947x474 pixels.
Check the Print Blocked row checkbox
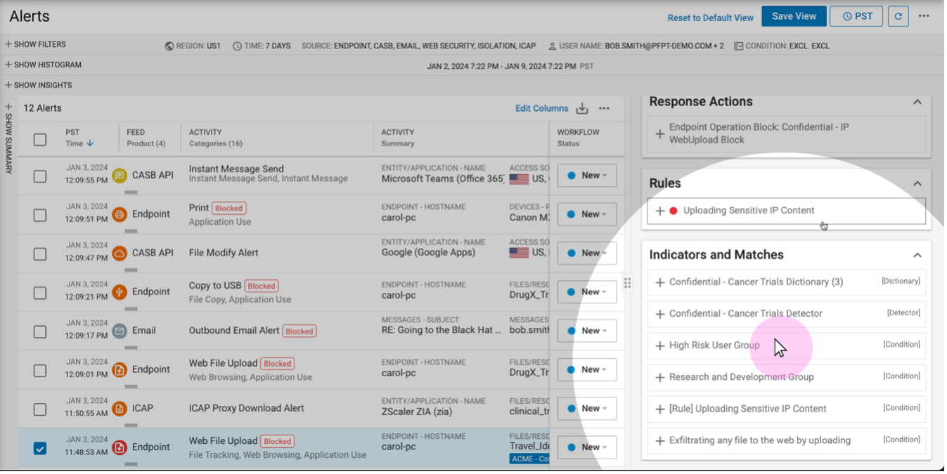click(x=40, y=215)
